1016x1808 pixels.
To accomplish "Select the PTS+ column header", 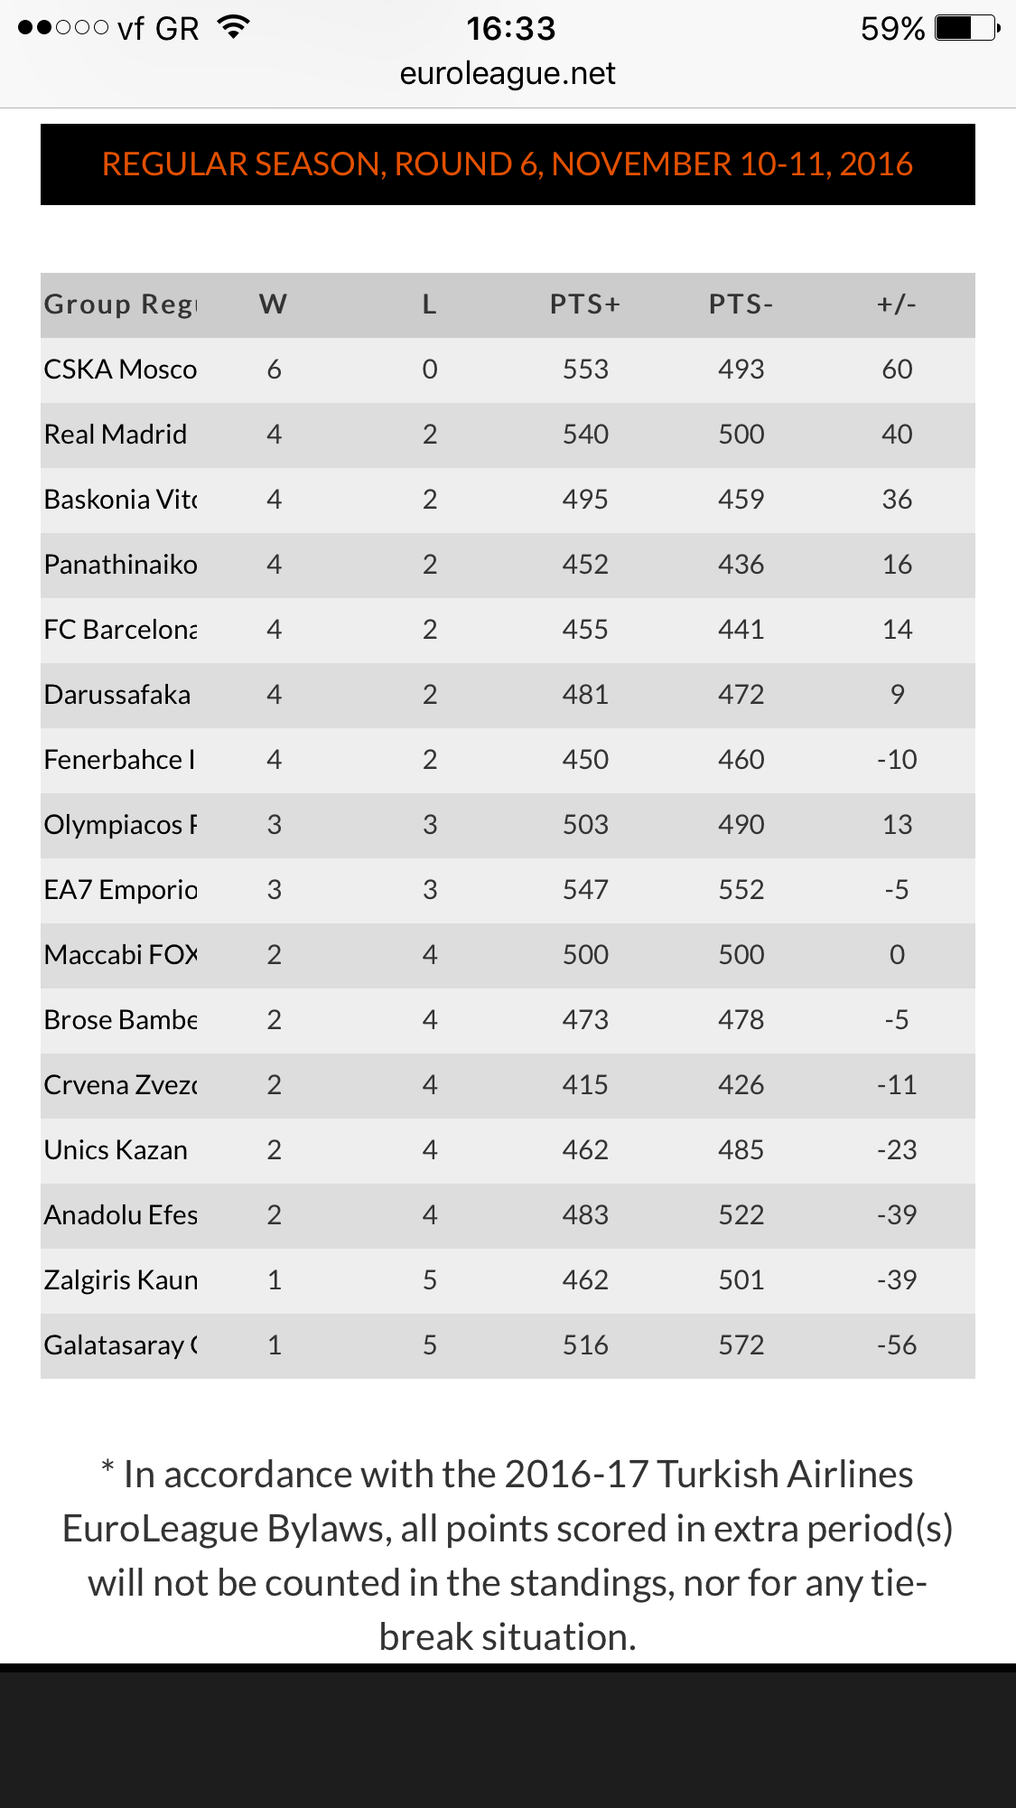I will click(585, 304).
